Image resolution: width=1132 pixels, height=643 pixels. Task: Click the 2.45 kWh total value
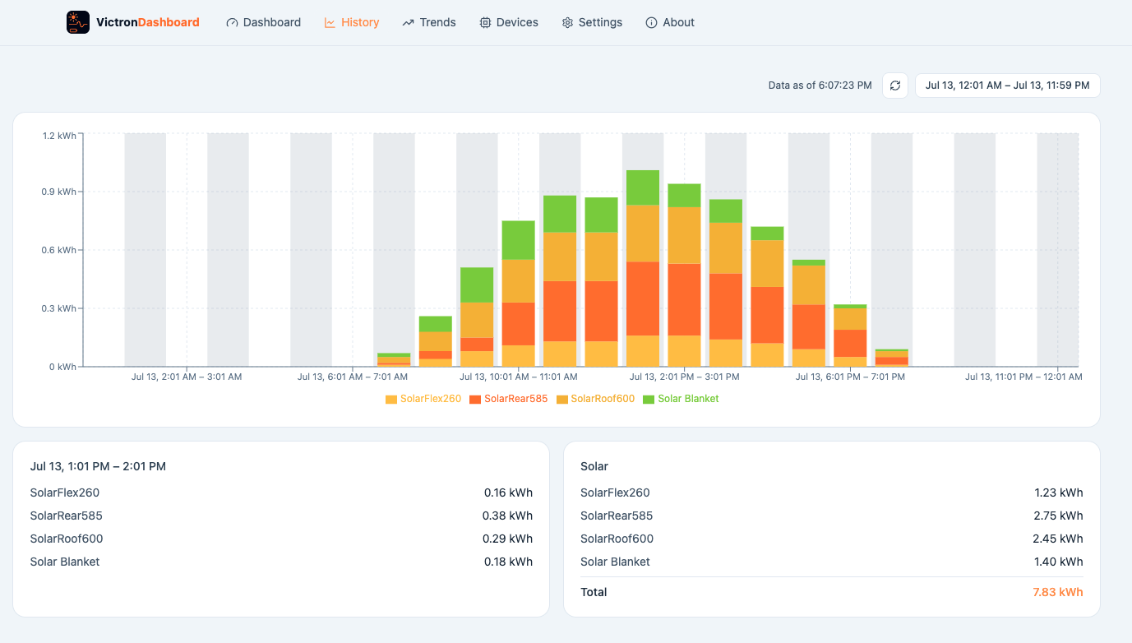coord(1058,539)
